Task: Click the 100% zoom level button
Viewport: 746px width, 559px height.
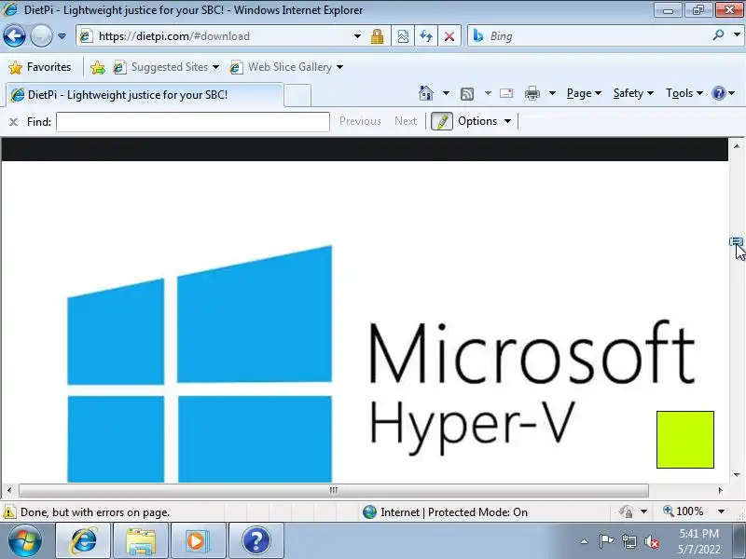Action: (684, 511)
